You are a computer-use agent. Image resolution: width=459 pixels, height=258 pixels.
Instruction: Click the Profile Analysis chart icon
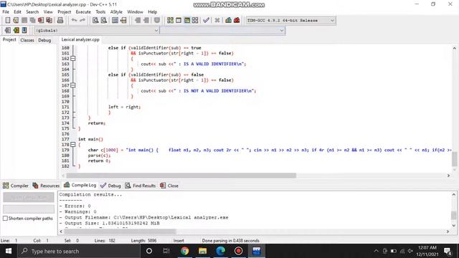click(228, 20)
